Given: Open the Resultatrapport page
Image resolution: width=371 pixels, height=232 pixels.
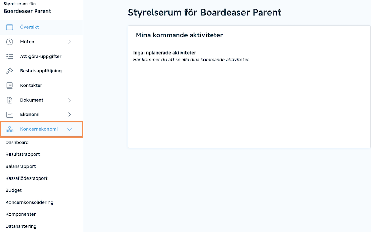Looking at the screenshot, I should pos(23,154).
